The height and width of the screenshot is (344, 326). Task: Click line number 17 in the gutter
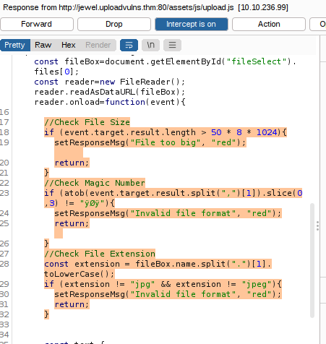pos(4,122)
